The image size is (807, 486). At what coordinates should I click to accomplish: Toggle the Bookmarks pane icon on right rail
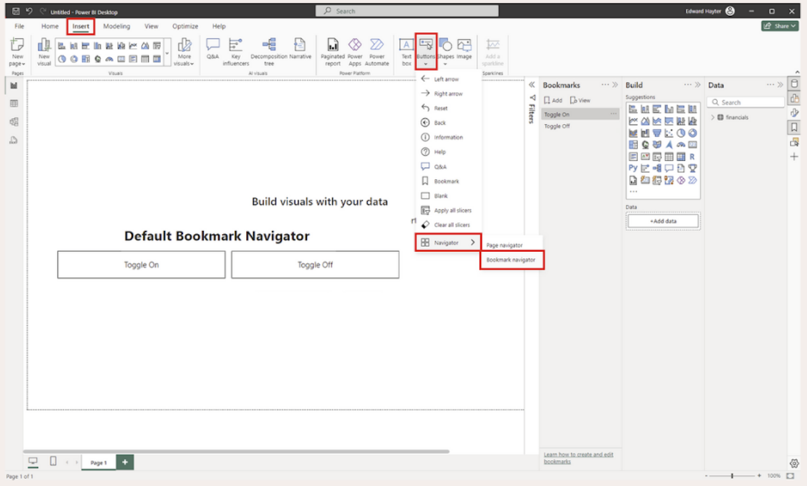click(x=794, y=128)
